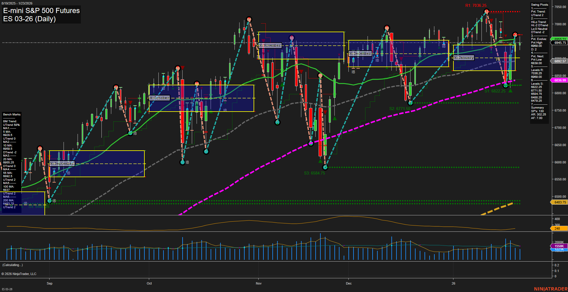Select the black 6945.75 last-price tag
This screenshot has height=292, width=568.
pos(559,43)
